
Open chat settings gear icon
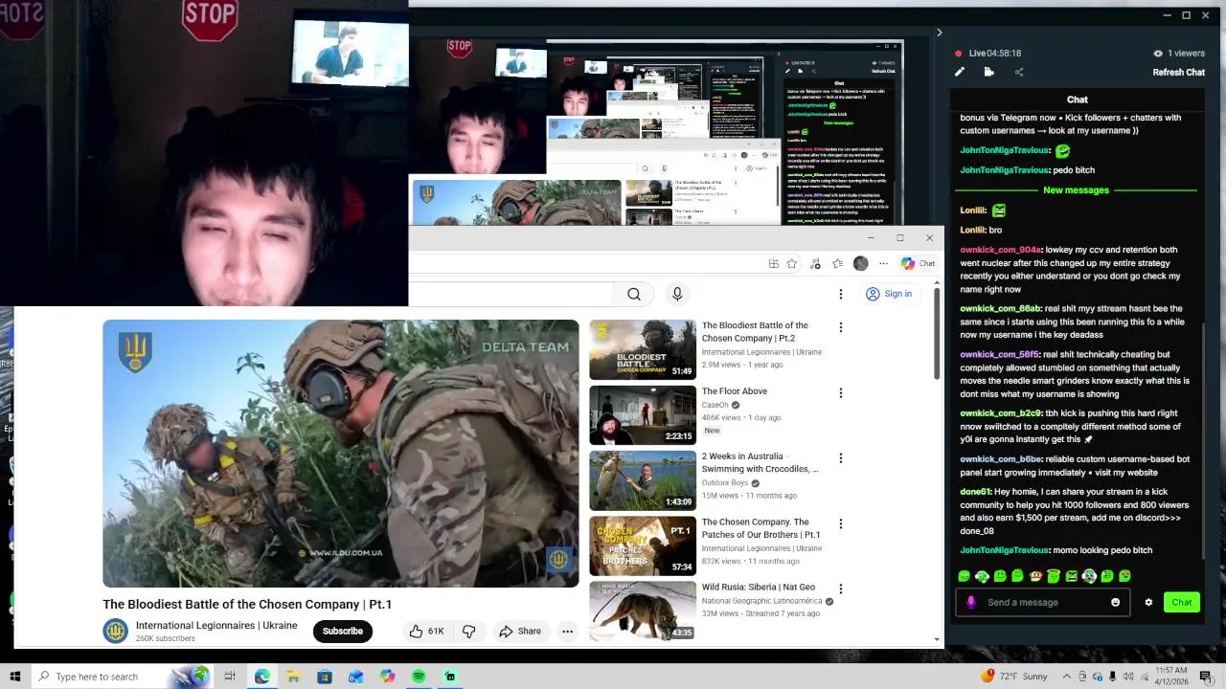1148,603
